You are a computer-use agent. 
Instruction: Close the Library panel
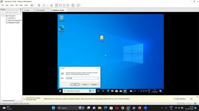click(x=21, y=9)
